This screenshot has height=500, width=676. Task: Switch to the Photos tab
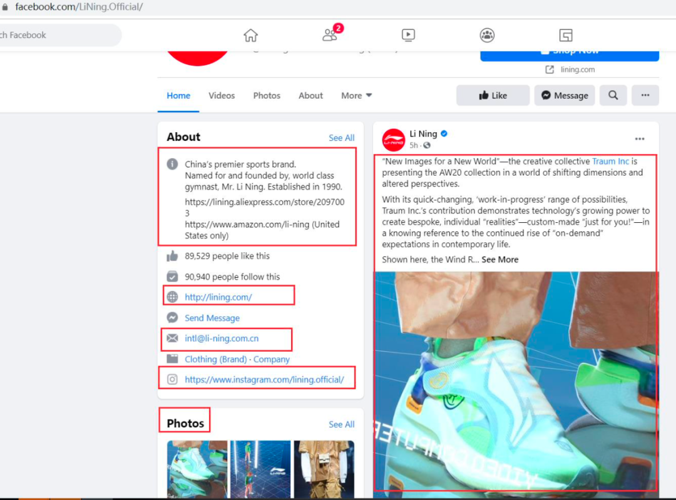click(267, 96)
